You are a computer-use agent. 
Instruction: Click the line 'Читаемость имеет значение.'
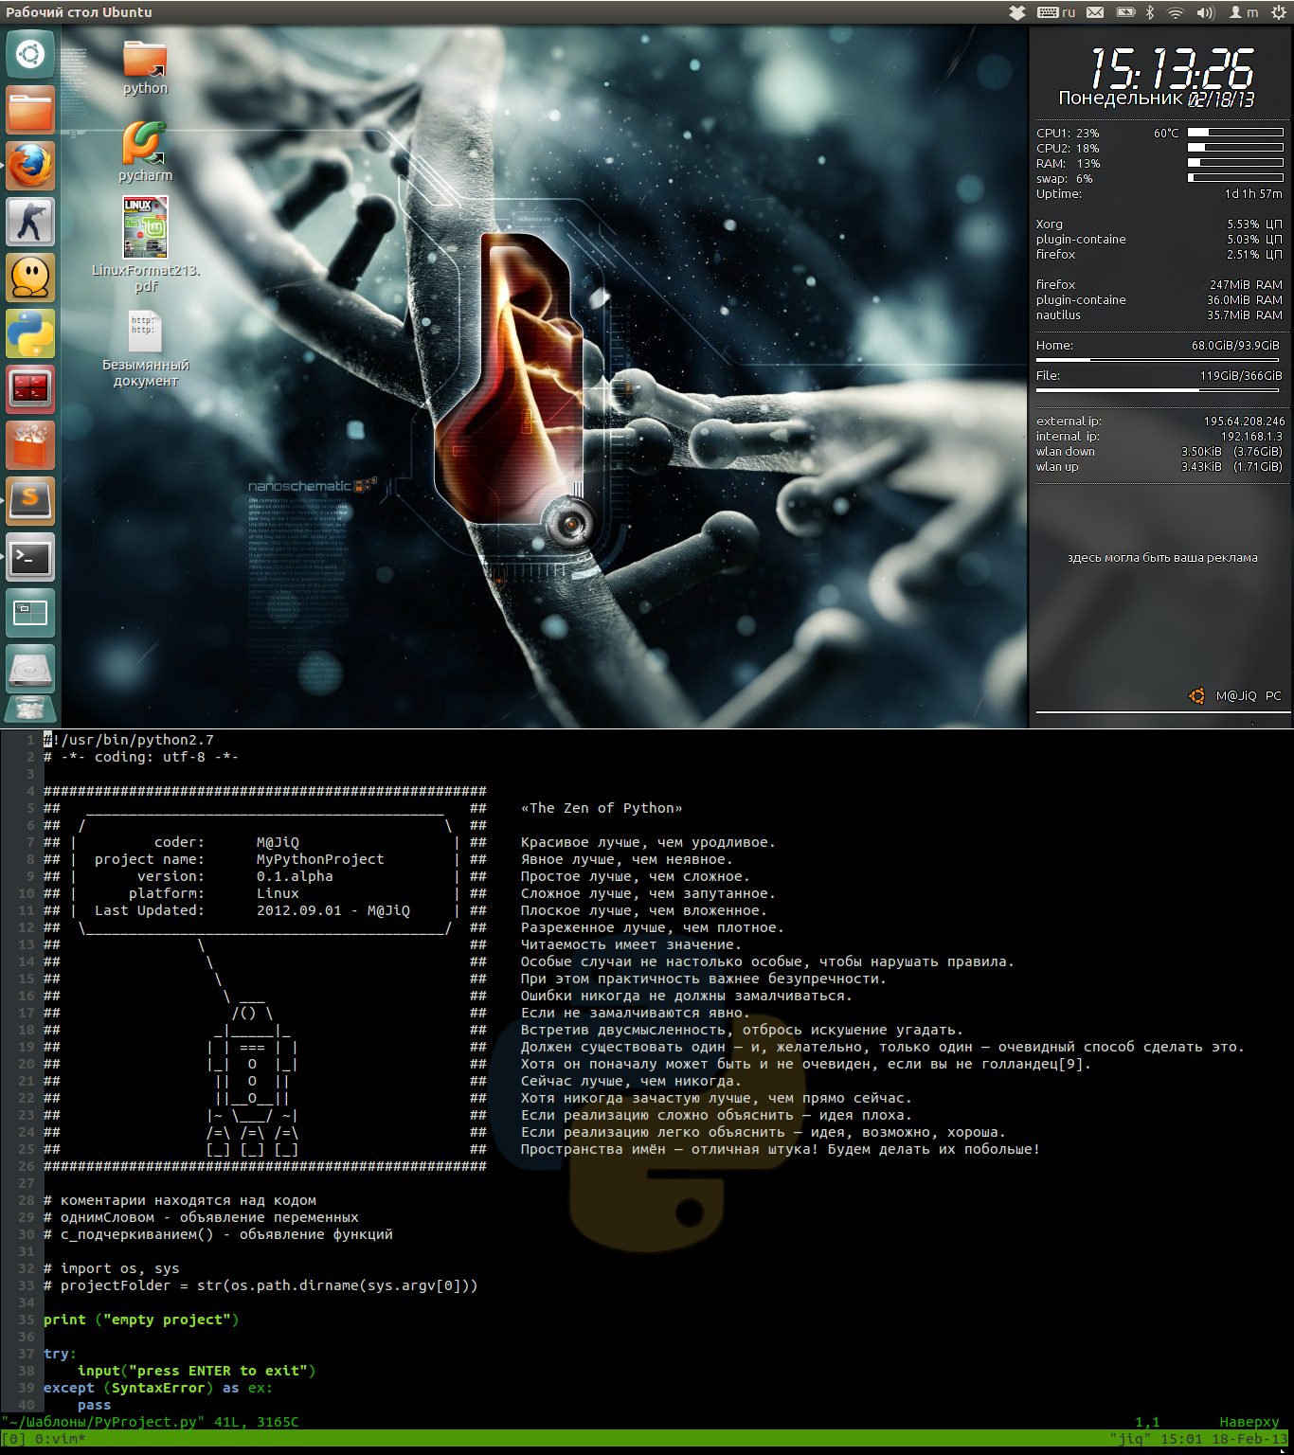pos(631,944)
